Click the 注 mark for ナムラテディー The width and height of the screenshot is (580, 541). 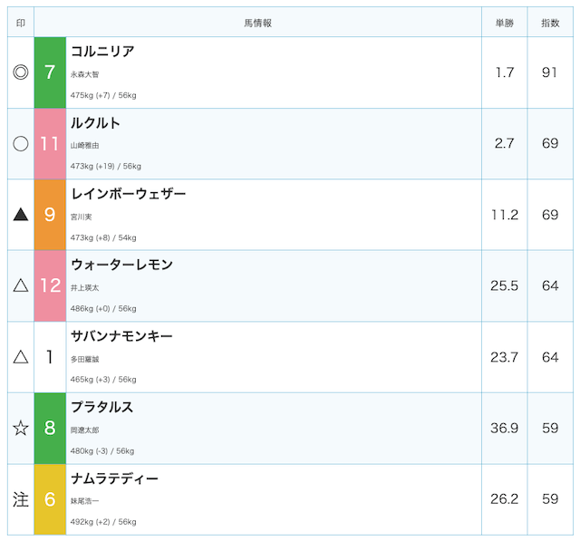(21, 499)
